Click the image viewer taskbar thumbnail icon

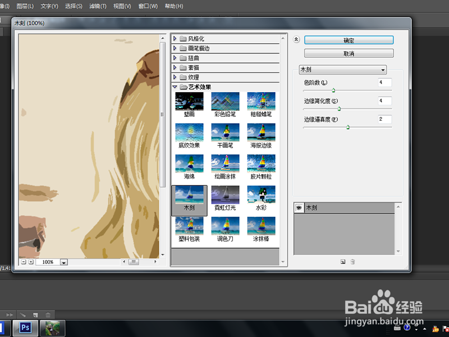52,328
